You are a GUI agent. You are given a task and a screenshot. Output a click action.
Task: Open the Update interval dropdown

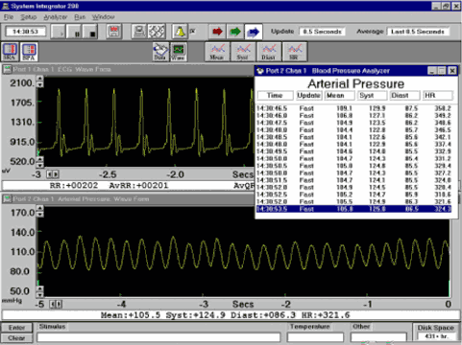(x=322, y=32)
